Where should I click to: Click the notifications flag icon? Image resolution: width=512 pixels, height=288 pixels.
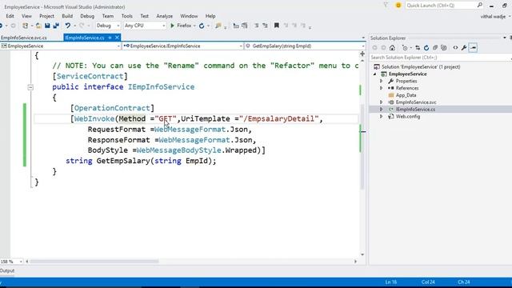click(386, 6)
